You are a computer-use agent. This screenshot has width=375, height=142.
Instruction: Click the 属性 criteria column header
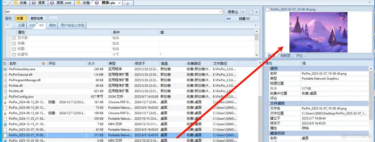[x=64, y=32]
